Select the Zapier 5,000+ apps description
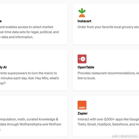139x139 pixels. [x=108, y=122]
